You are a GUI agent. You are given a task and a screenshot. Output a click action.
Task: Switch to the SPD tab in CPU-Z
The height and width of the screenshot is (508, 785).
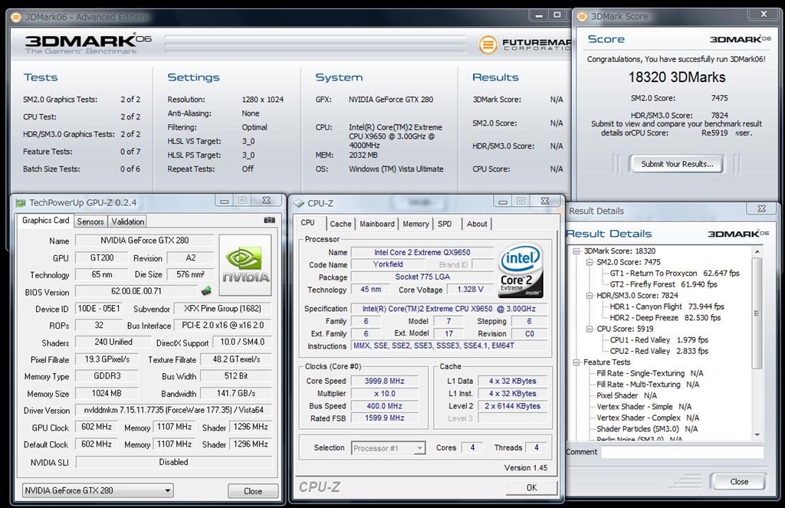(x=445, y=224)
